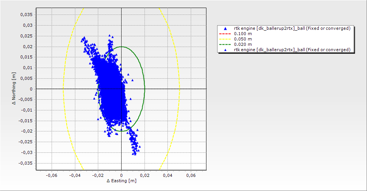Click the -0,04 Easting tick label

click(x=75, y=175)
